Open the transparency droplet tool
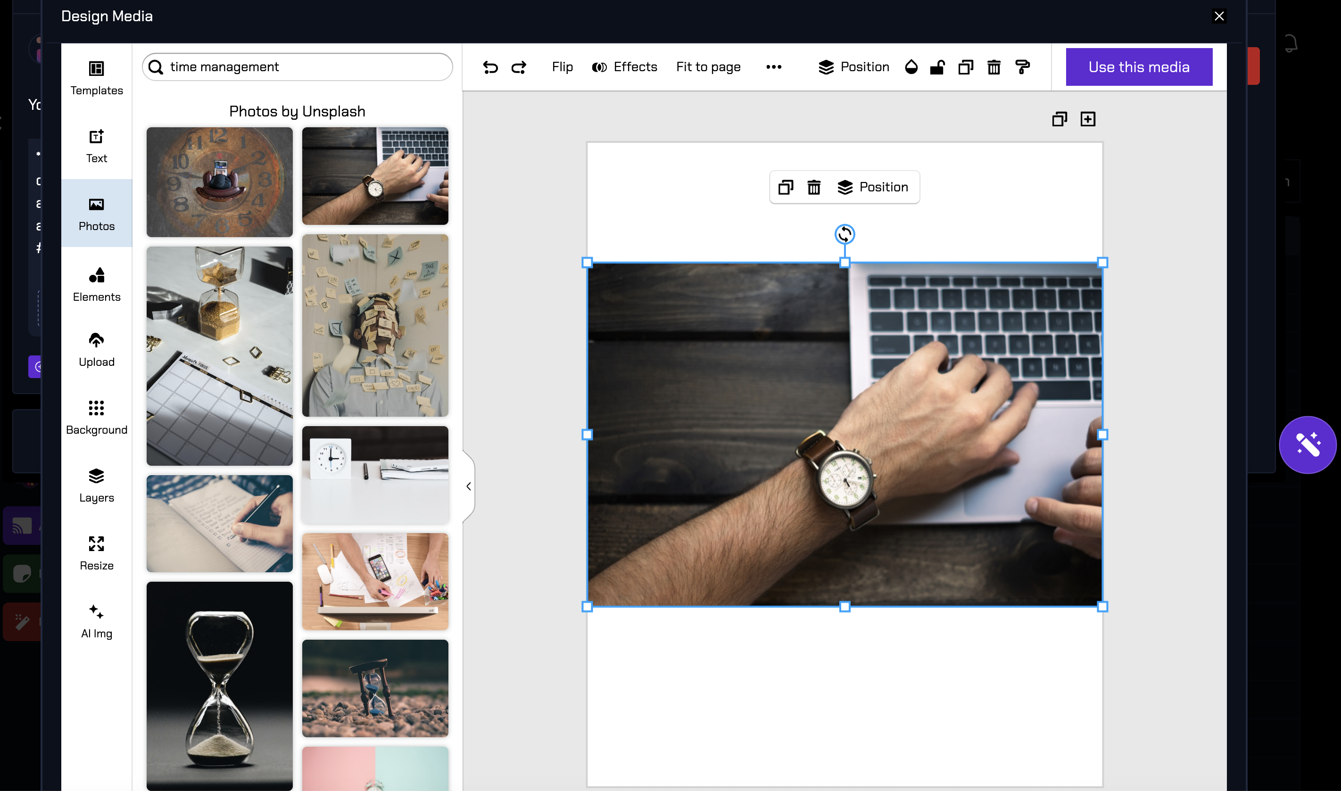This screenshot has height=791, width=1341. [x=911, y=67]
